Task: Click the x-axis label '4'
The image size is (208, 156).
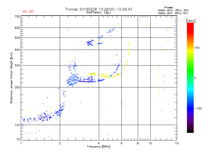Action: click(x=99, y=143)
